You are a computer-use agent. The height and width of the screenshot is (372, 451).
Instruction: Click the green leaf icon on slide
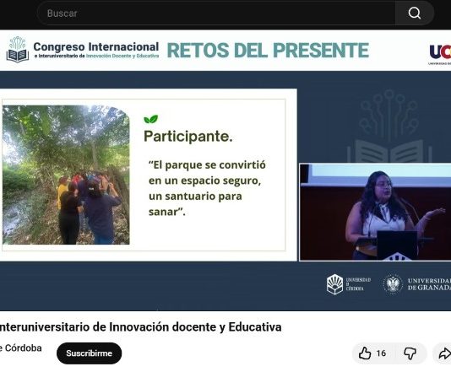(x=151, y=119)
